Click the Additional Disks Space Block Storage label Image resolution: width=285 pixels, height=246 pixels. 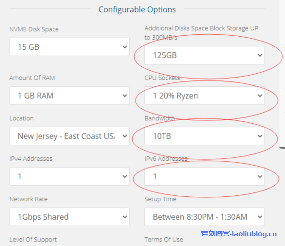pyautogui.click(x=201, y=29)
